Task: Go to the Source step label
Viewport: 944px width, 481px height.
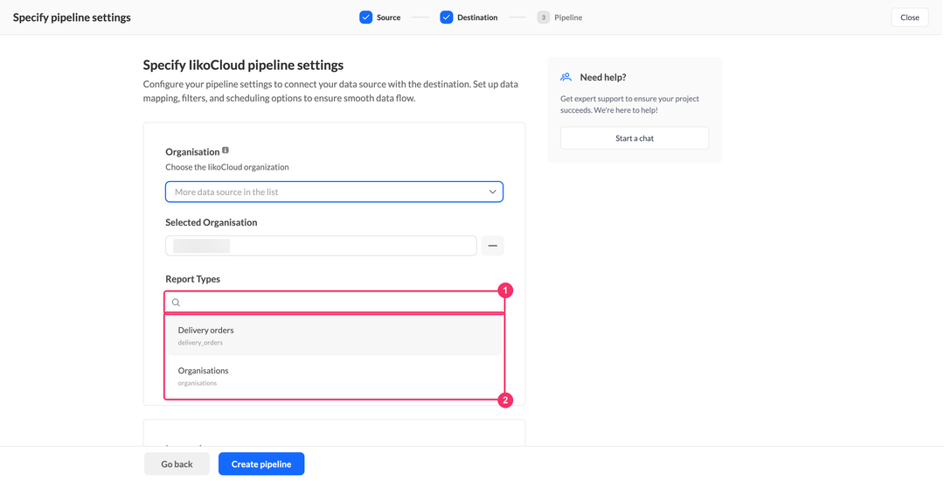Action: (388, 17)
